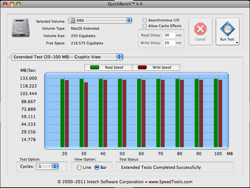Click the green Read Speed legend swatch
The height and width of the screenshot is (188, 250).
coord(95,67)
